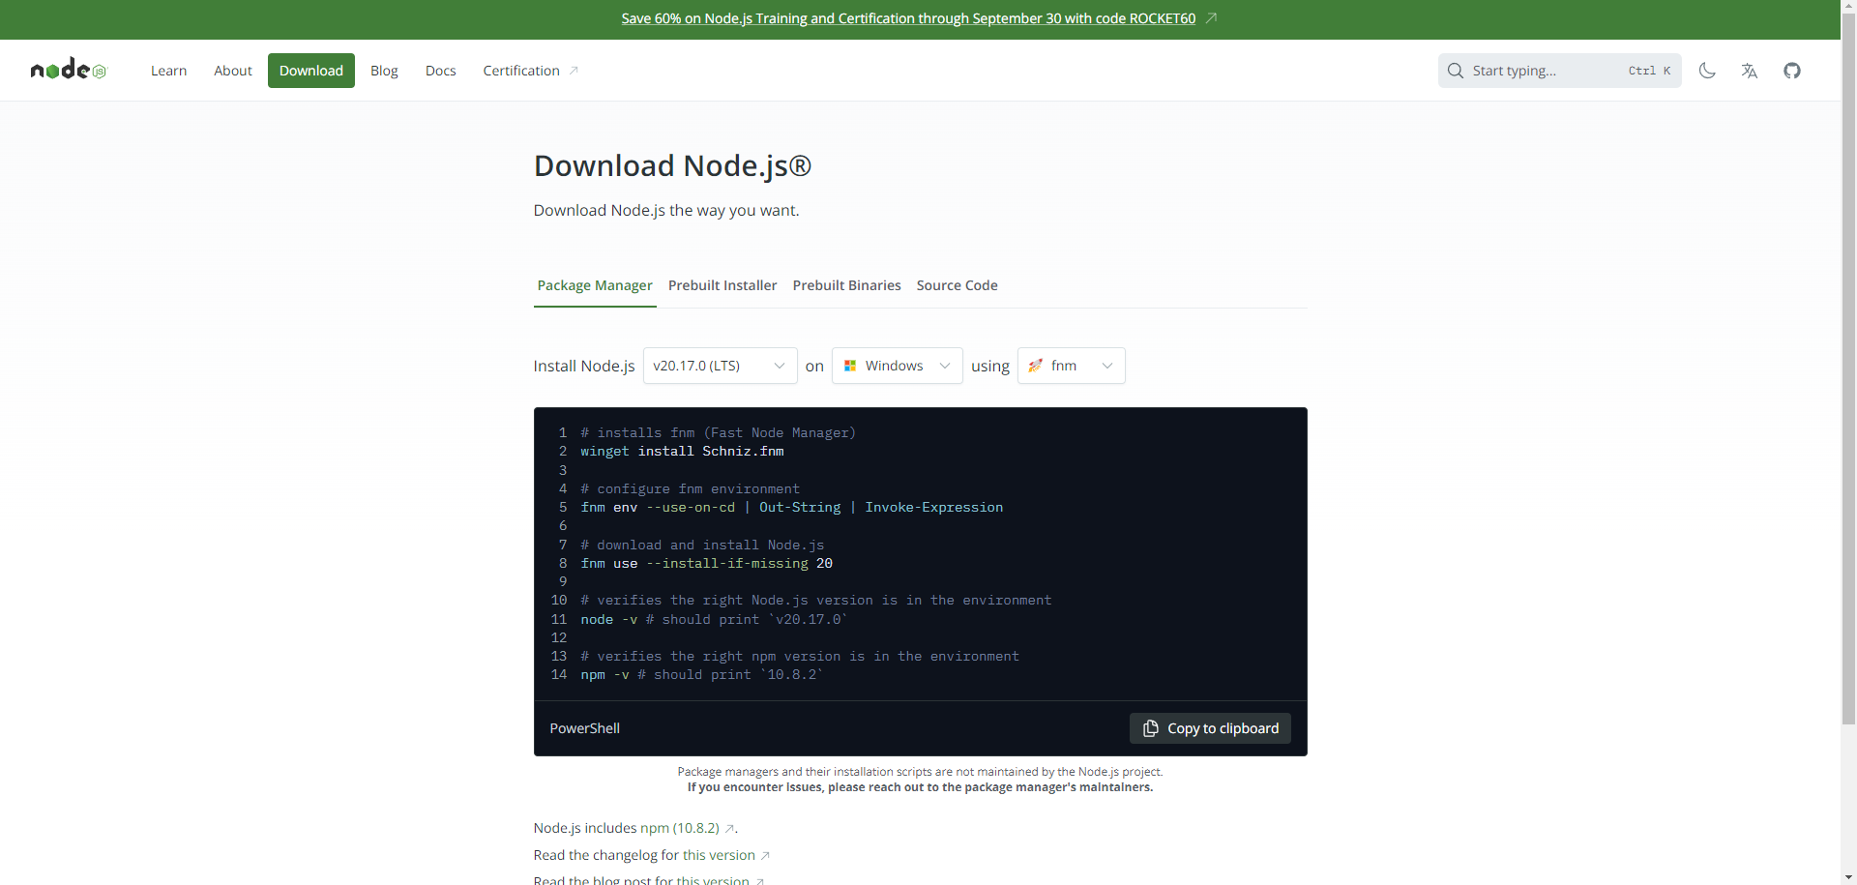1857x885 pixels.
Task: Click '# download and install Node.js' comment
Action: 702,546
